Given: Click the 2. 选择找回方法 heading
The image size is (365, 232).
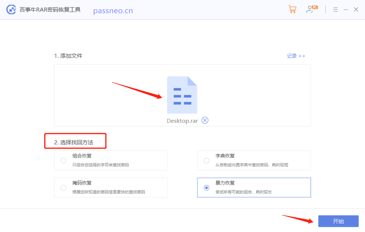Looking at the screenshot, I should pyautogui.click(x=74, y=142).
